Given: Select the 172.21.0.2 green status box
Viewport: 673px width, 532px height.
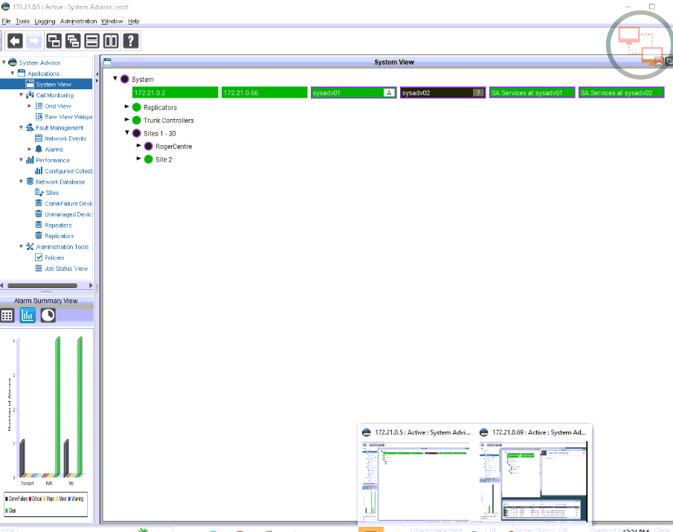Looking at the screenshot, I should point(175,93).
